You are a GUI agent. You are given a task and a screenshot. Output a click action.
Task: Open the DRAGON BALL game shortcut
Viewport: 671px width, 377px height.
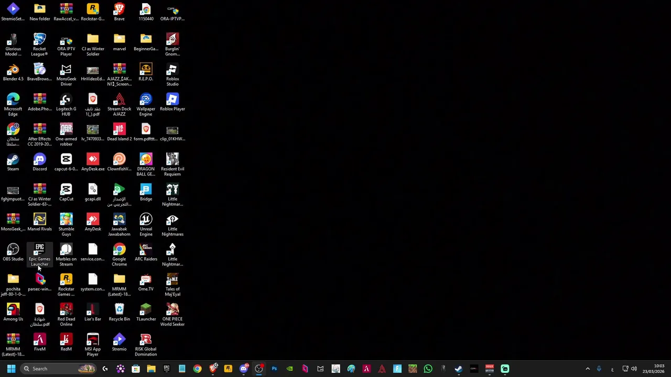(146, 164)
